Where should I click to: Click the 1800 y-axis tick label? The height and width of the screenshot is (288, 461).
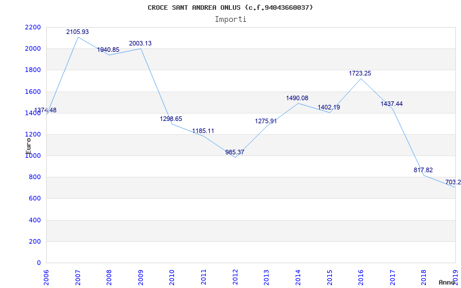[x=33, y=70]
